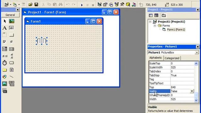Click View Code in Project Explorer
The height and width of the screenshot is (113, 201).
[151, 15]
